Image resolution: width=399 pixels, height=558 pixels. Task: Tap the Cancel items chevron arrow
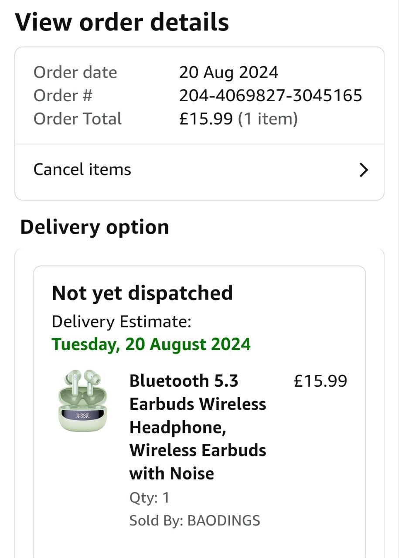click(x=364, y=170)
